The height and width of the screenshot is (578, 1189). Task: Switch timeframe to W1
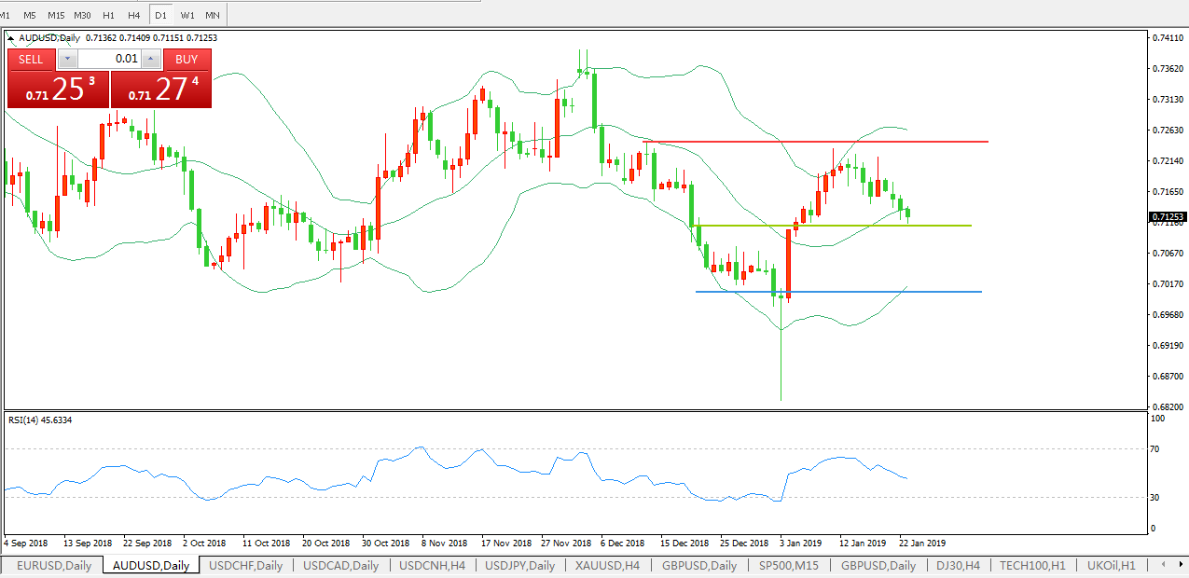coord(187,15)
